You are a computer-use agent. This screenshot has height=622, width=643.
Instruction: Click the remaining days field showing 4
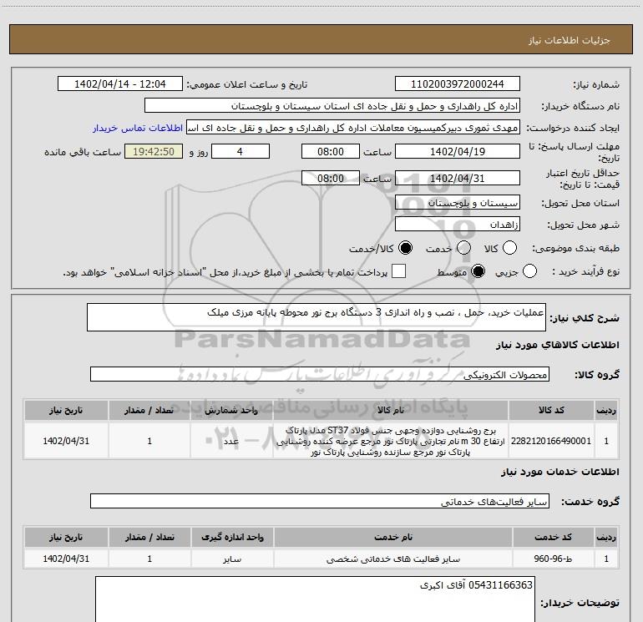click(x=240, y=151)
